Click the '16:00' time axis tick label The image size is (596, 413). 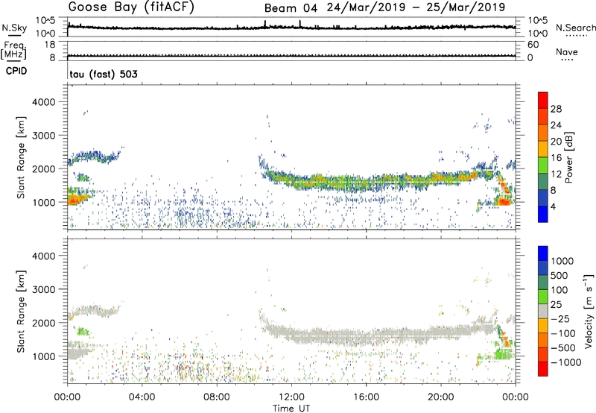pos(366,397)
